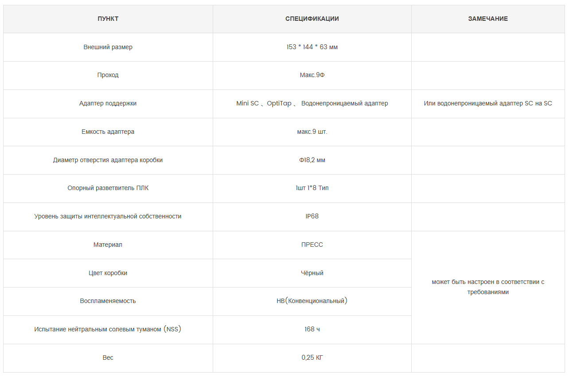Select the макс.9 шт. capacity value
569x377 pixels.
click(x=312, y=132)
